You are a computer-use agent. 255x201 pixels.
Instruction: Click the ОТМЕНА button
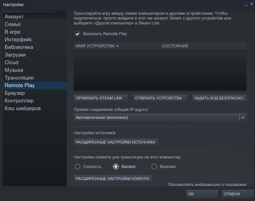(x=237, y=194)
